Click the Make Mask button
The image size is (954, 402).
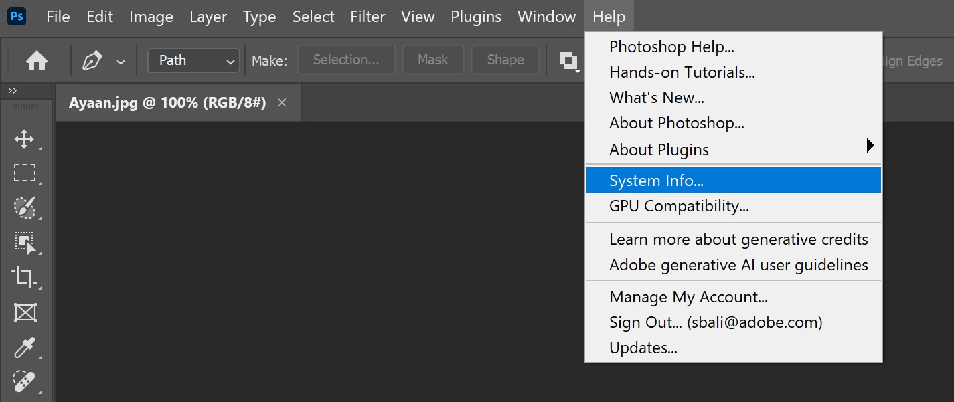tap(433, 60)
